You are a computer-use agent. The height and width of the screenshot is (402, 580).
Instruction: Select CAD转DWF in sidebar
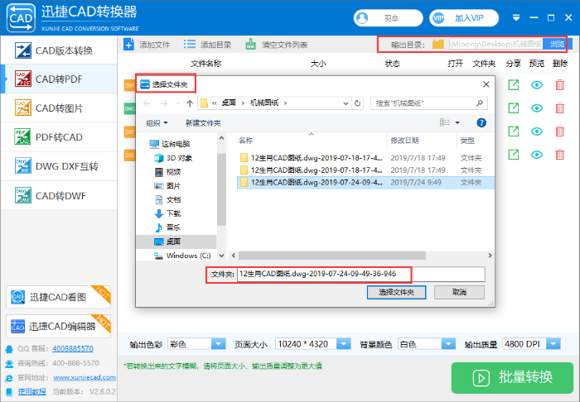(59, 196)
